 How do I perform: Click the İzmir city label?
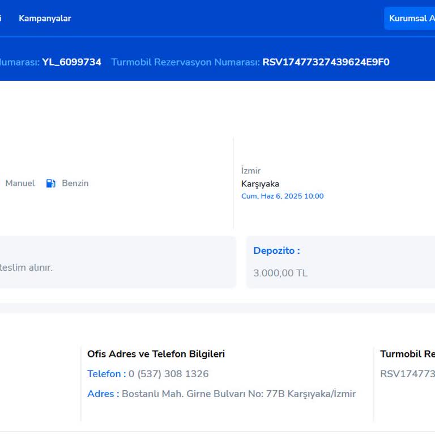(251, 170)
